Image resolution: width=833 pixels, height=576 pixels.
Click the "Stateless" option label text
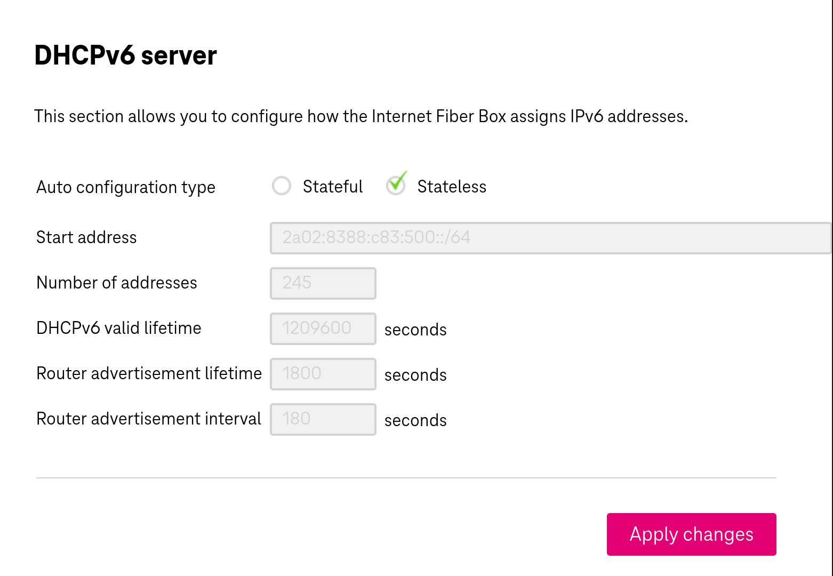[452, 187]
